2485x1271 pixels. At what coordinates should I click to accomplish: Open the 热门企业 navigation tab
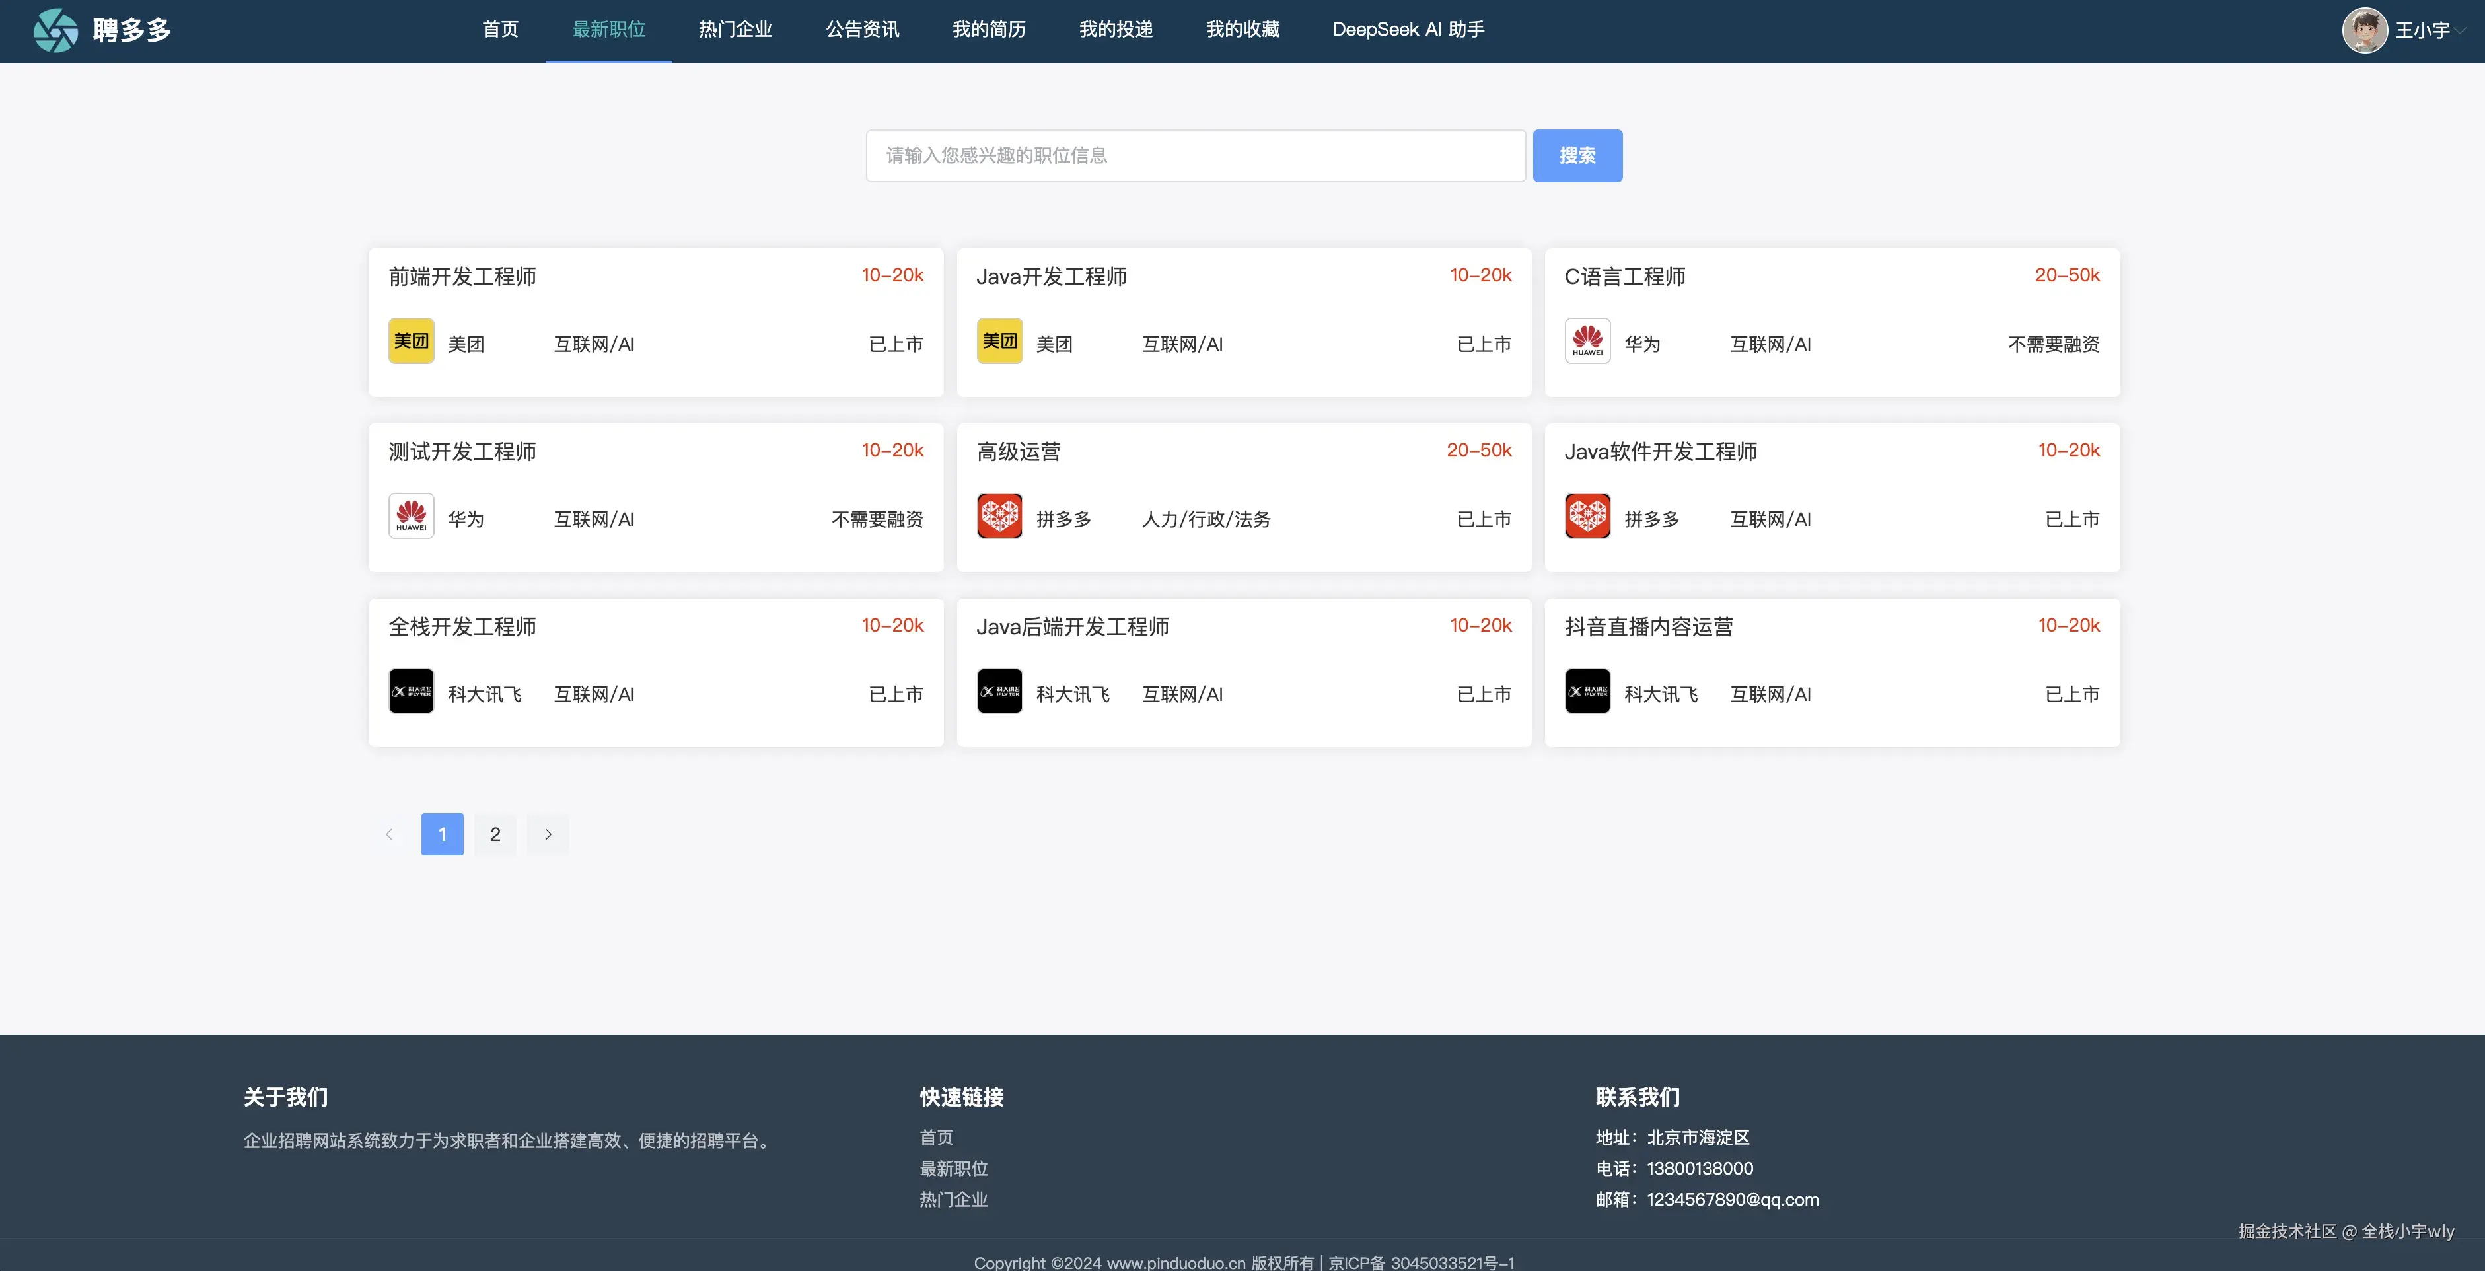tap(735, 30)
